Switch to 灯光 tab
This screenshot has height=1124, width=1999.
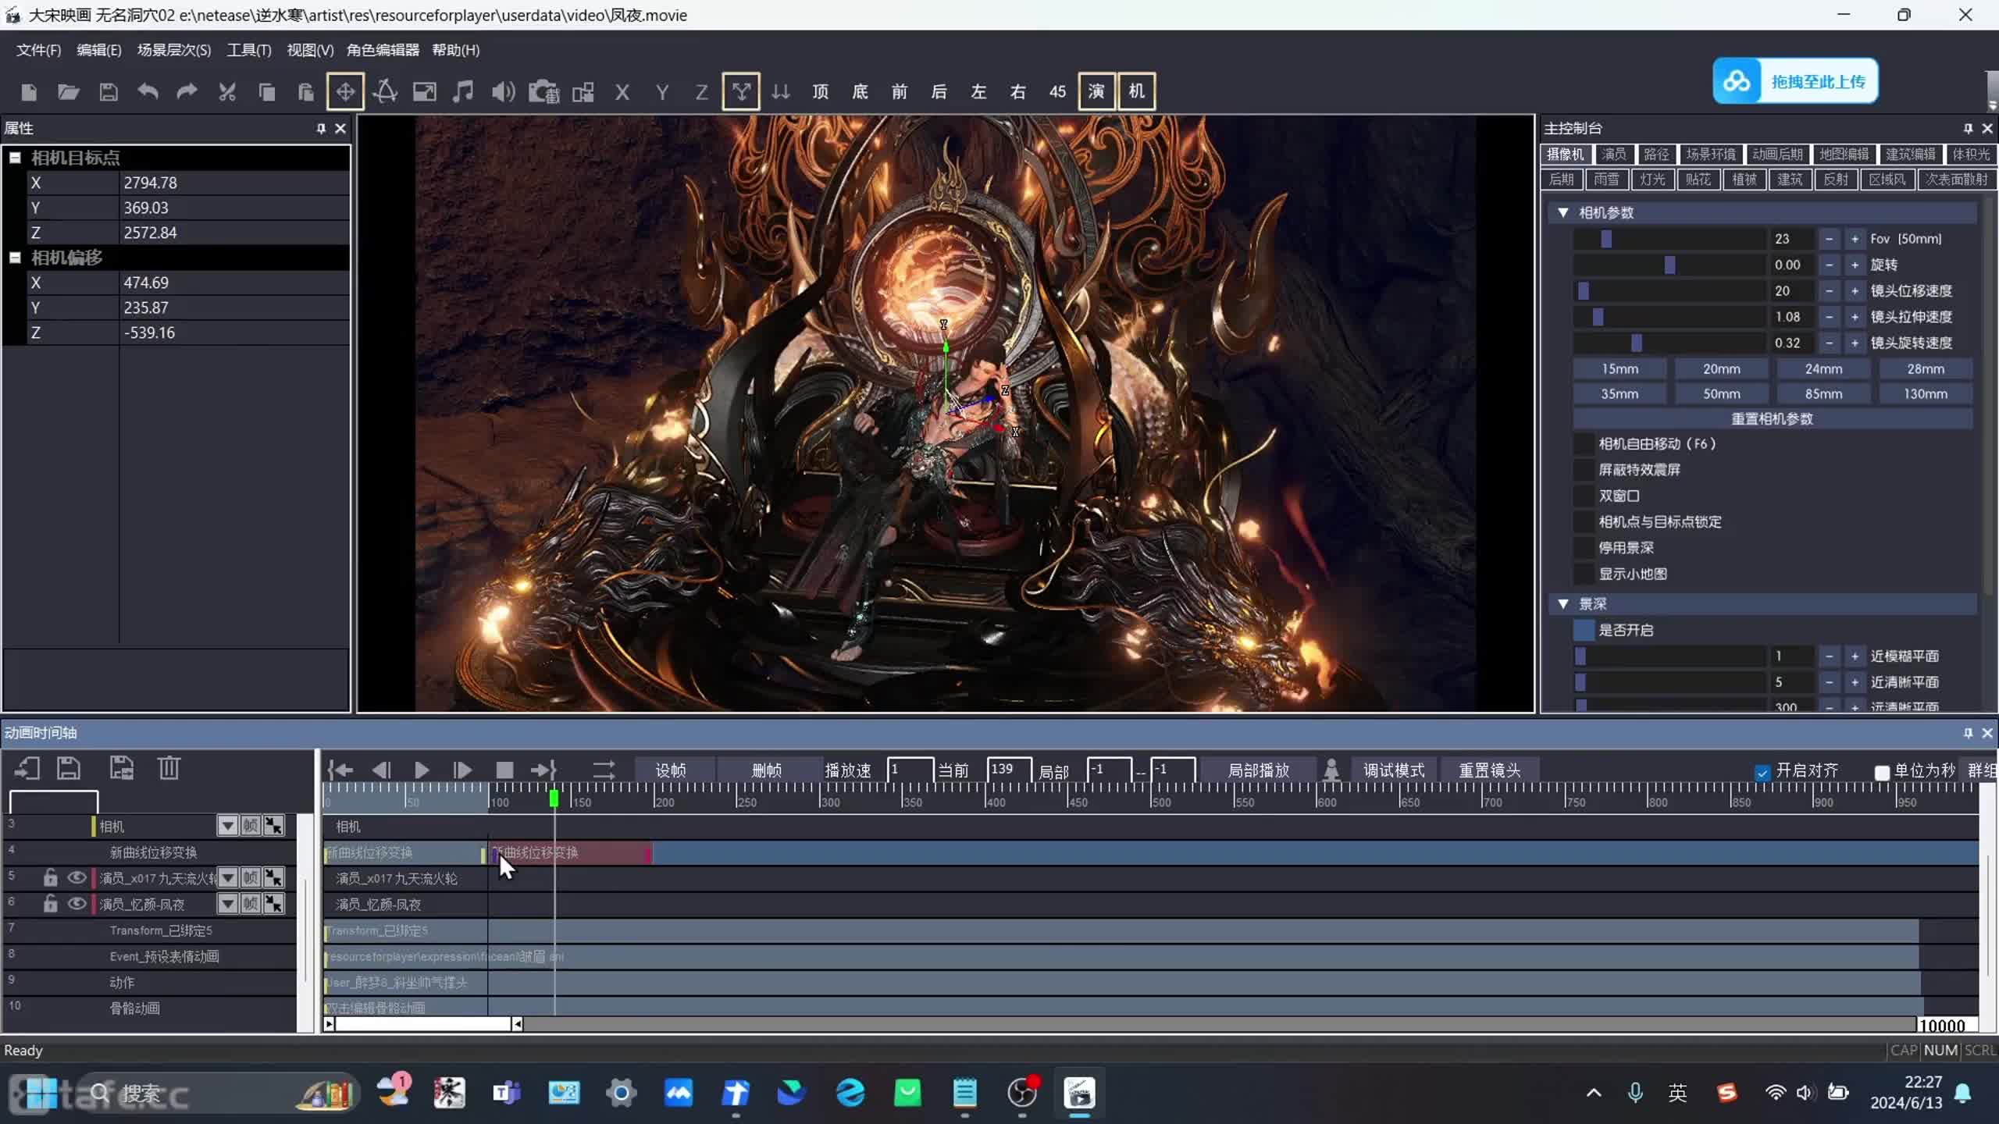coord(1652,180)
